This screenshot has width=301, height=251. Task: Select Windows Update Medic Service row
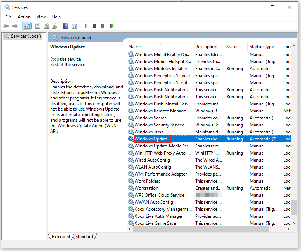tap(209, 146)
